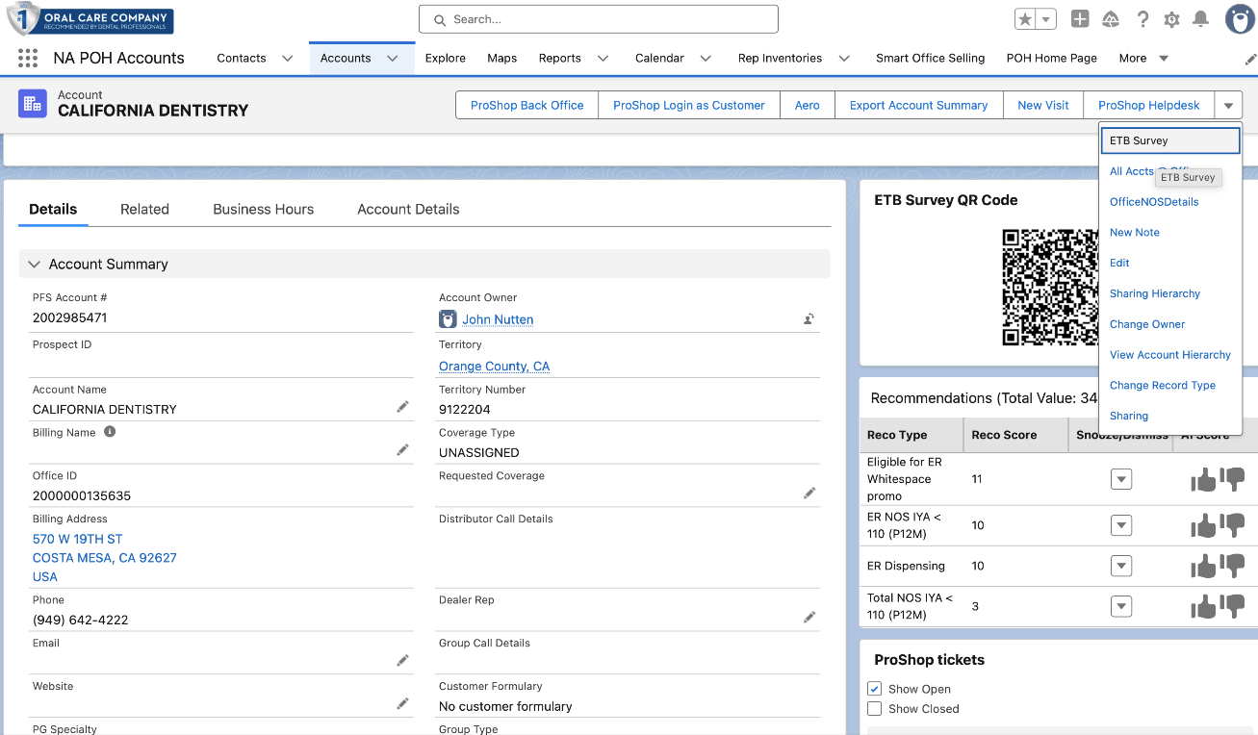Expand the More navigation menu
This screenshot has height=735, width=1258.
pos(1143,59)
